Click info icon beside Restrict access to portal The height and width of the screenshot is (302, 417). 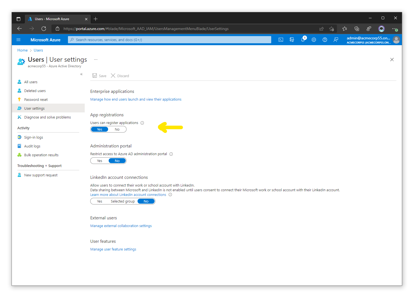click(x=171, y=154)
